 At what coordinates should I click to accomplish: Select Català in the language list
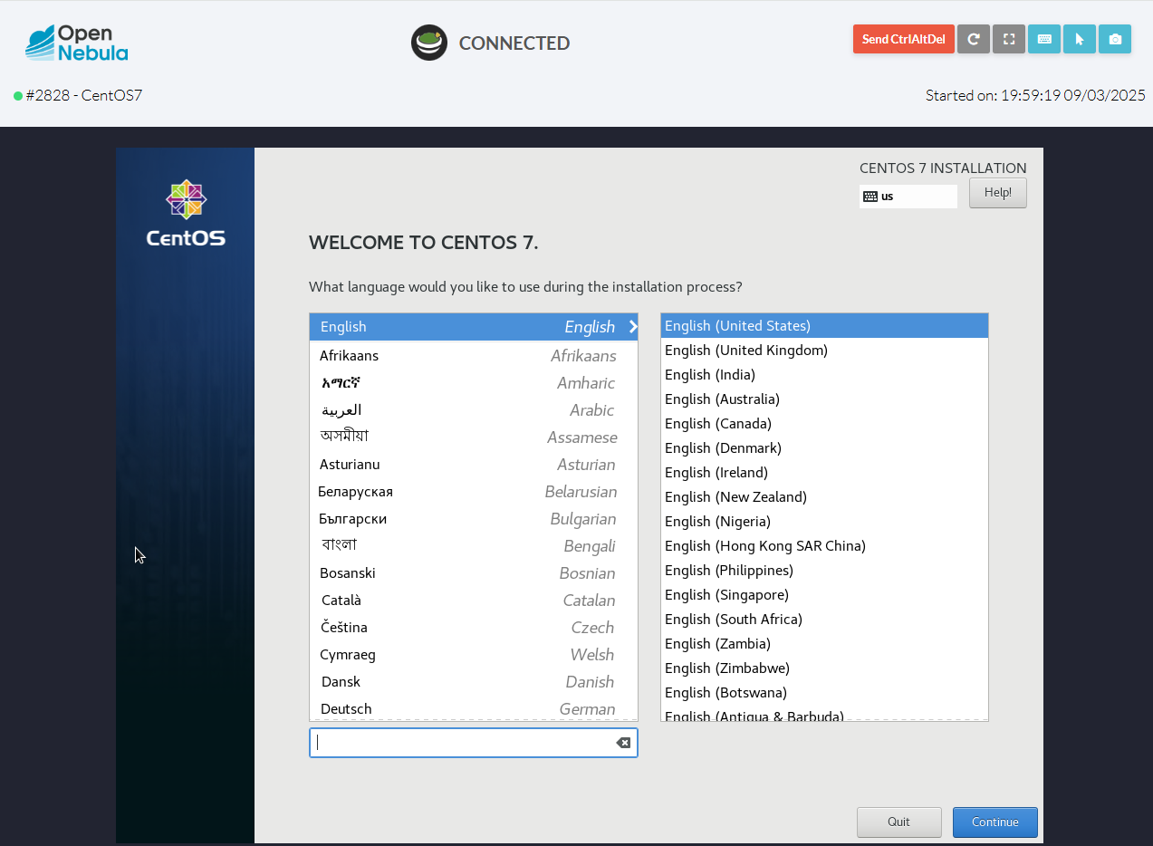click(x=474, y=601)
